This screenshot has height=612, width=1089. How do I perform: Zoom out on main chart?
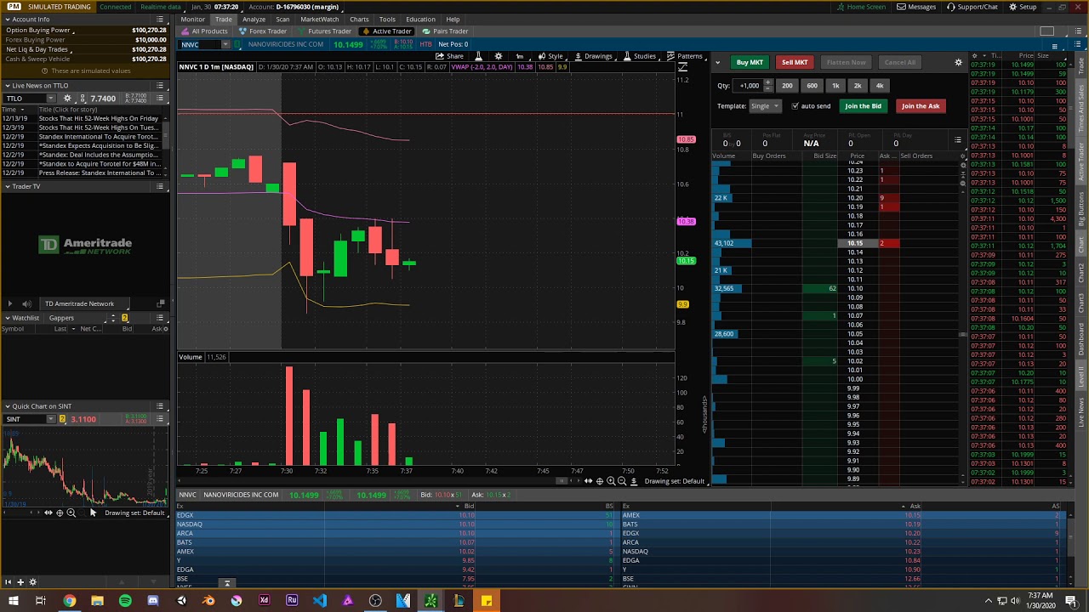621,481
